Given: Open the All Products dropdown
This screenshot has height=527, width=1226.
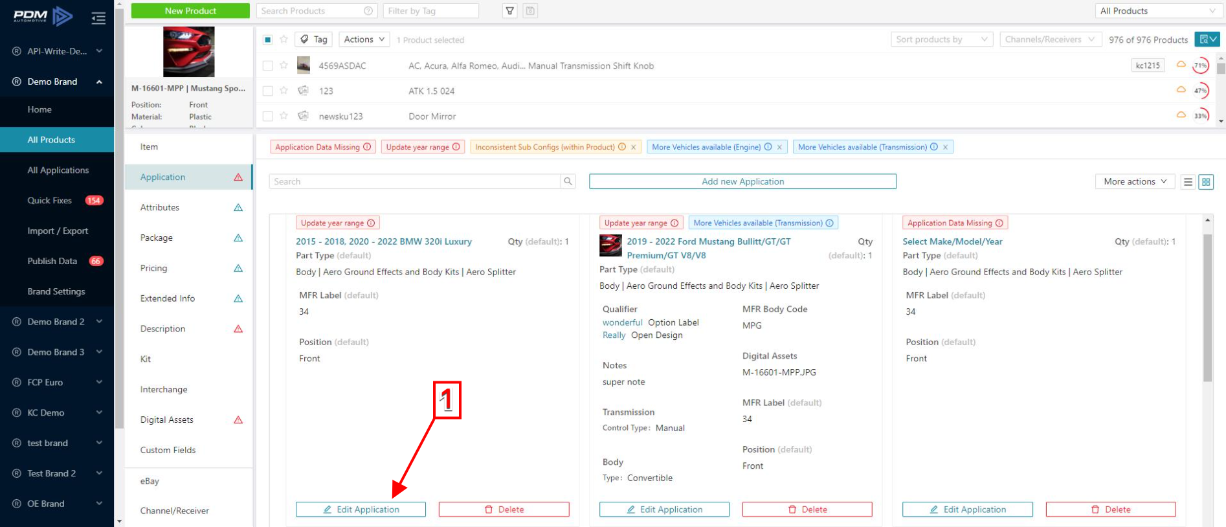Looking at the screenshot, I should coord(1158,11).
